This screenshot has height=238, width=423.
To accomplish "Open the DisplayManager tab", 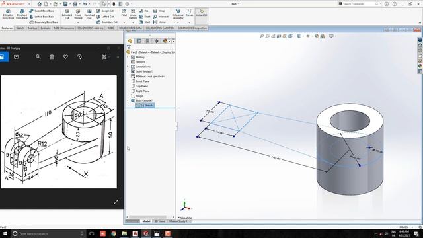I will point(165,41).
